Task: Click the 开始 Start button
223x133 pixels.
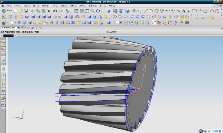Action: click(7, 11)
